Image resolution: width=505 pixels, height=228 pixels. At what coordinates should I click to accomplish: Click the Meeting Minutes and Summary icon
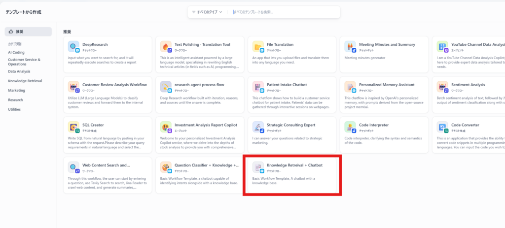coord(350,47)
